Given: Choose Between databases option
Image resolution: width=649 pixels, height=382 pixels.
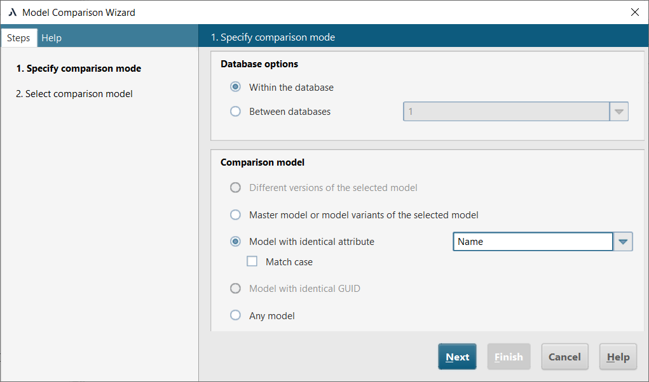Looking at the screenshot, I should click(x=235, y=111).
